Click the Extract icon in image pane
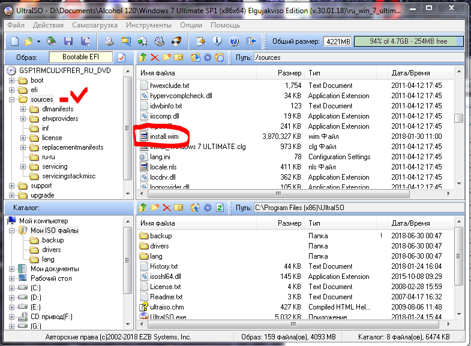This screenshot has width=471, height=346. pyautogui.click(x=196, y=57)
